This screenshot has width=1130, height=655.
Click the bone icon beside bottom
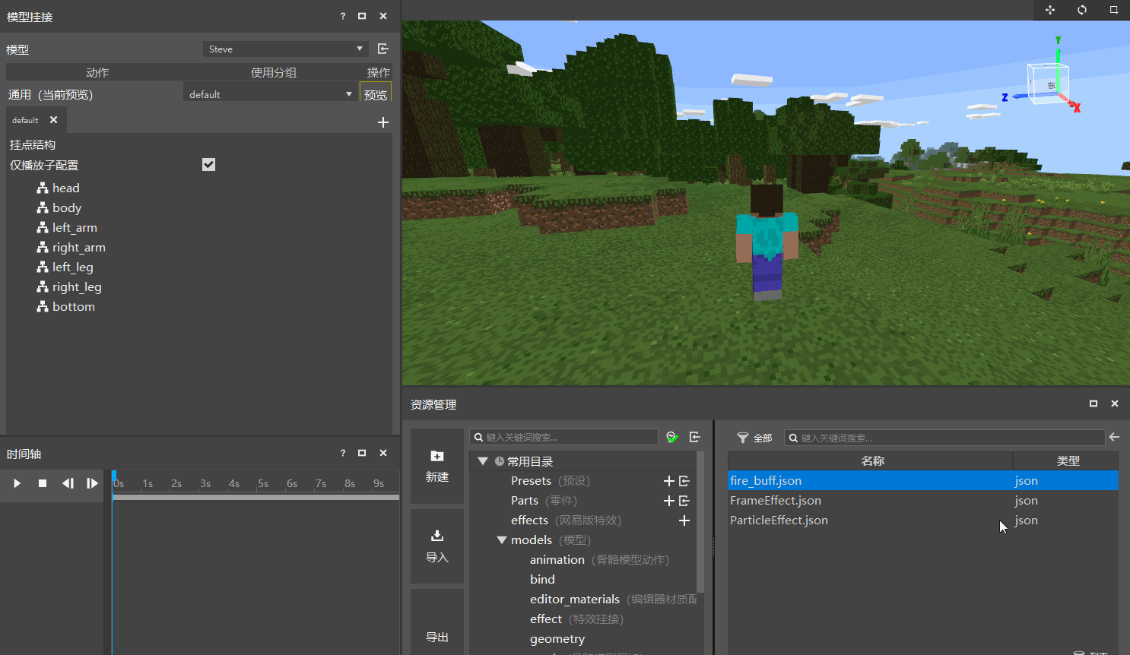point(43,306)
